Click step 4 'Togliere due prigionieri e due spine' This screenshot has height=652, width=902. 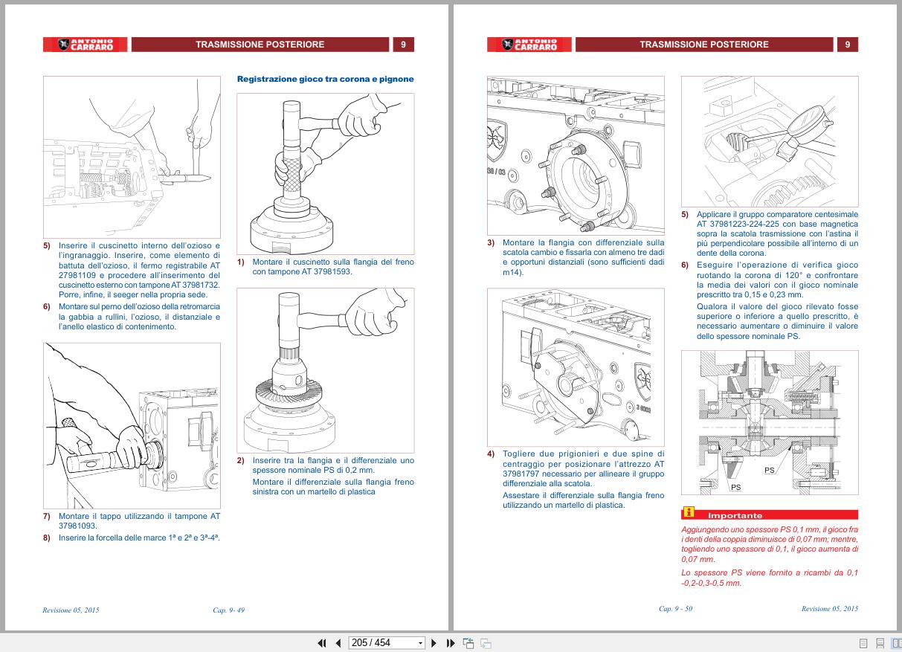(x=584, y=468)
